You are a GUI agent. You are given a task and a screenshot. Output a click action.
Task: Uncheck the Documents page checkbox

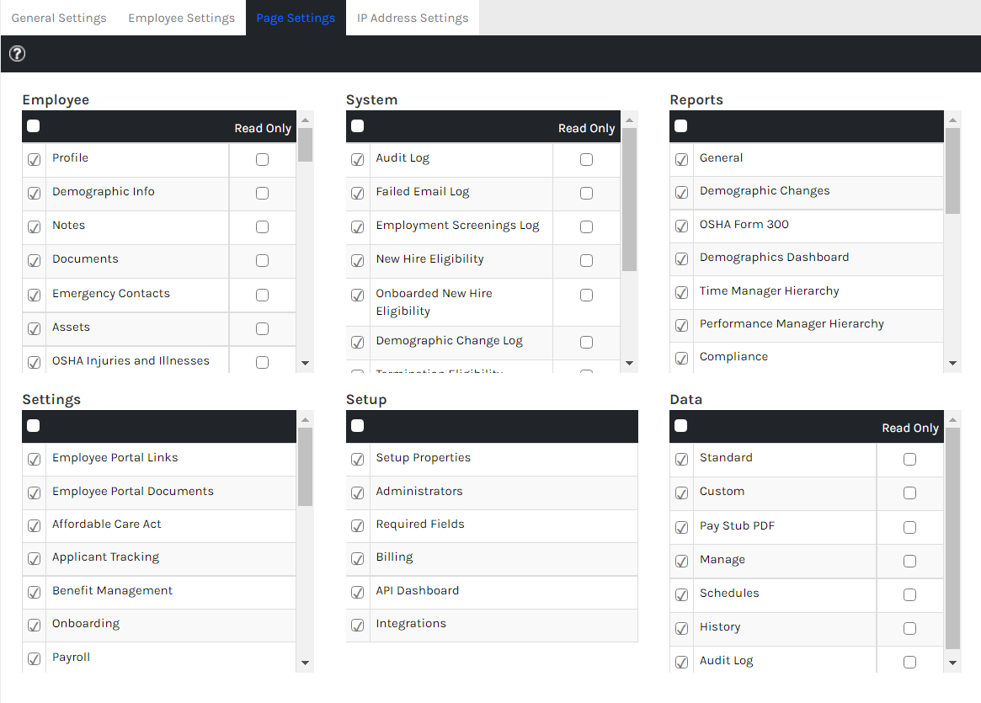(35, 261)
